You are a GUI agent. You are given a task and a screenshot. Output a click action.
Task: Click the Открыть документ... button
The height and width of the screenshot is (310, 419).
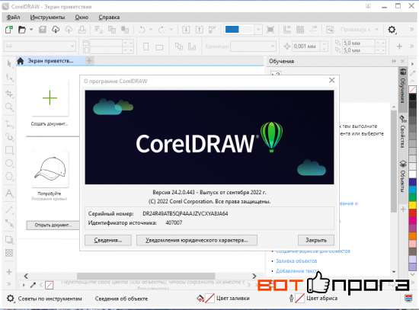53,225
